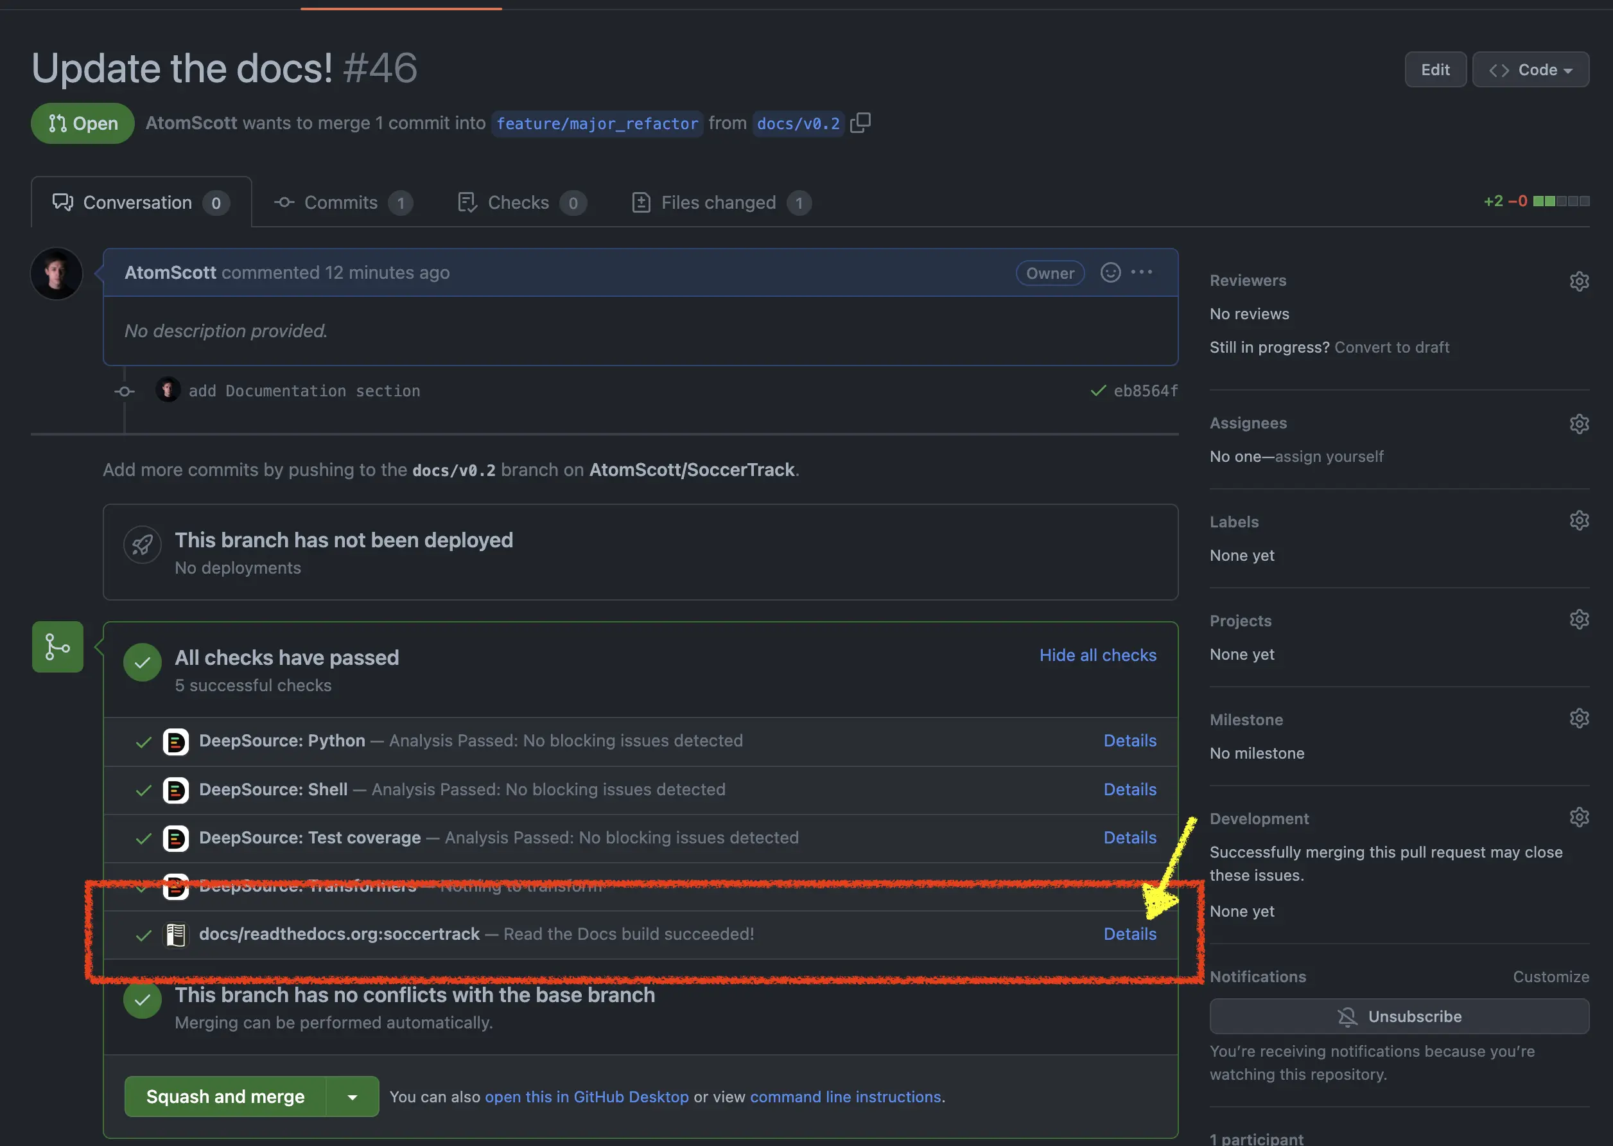Viewport: 1613px width, 1146px height.
Task: Click the diffstat +2 −0 color bar
Action: coord(1561,201)
